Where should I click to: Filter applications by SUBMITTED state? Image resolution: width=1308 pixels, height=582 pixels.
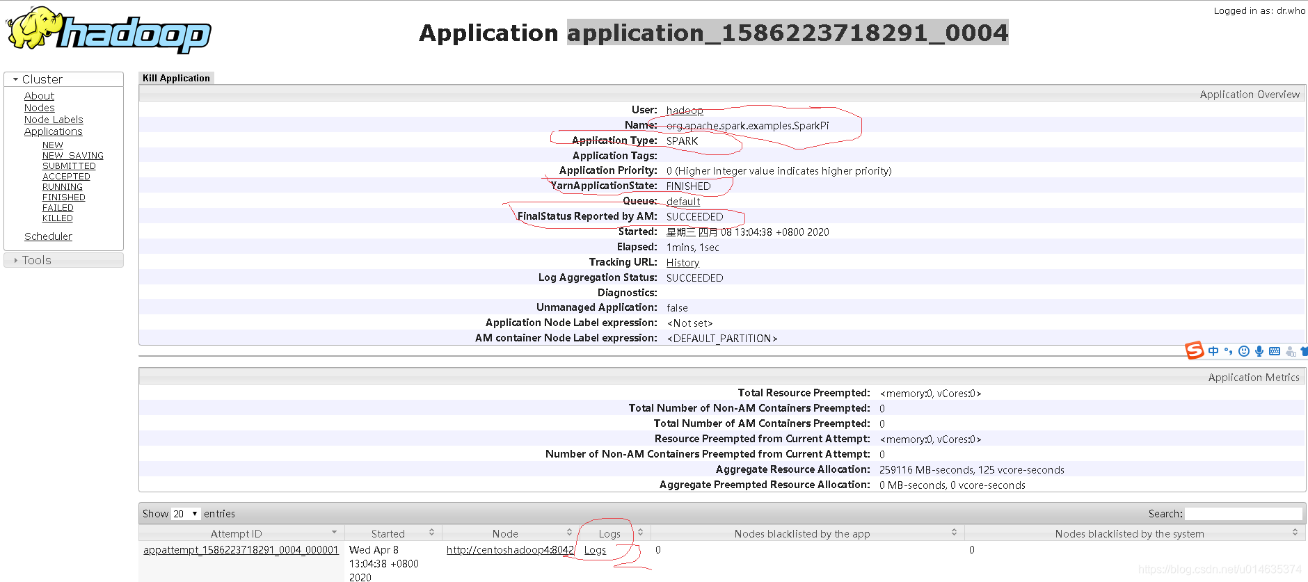tap(69, 166)
